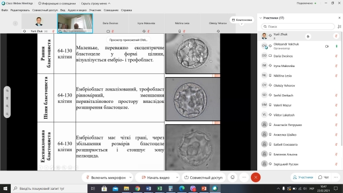Open Microsoft Word from taskbar
The width and height of the screenshot is (343, 193).
point(148,188)
